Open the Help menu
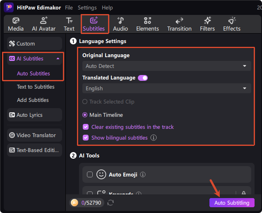262x213 pixels. tap(107, 8)
